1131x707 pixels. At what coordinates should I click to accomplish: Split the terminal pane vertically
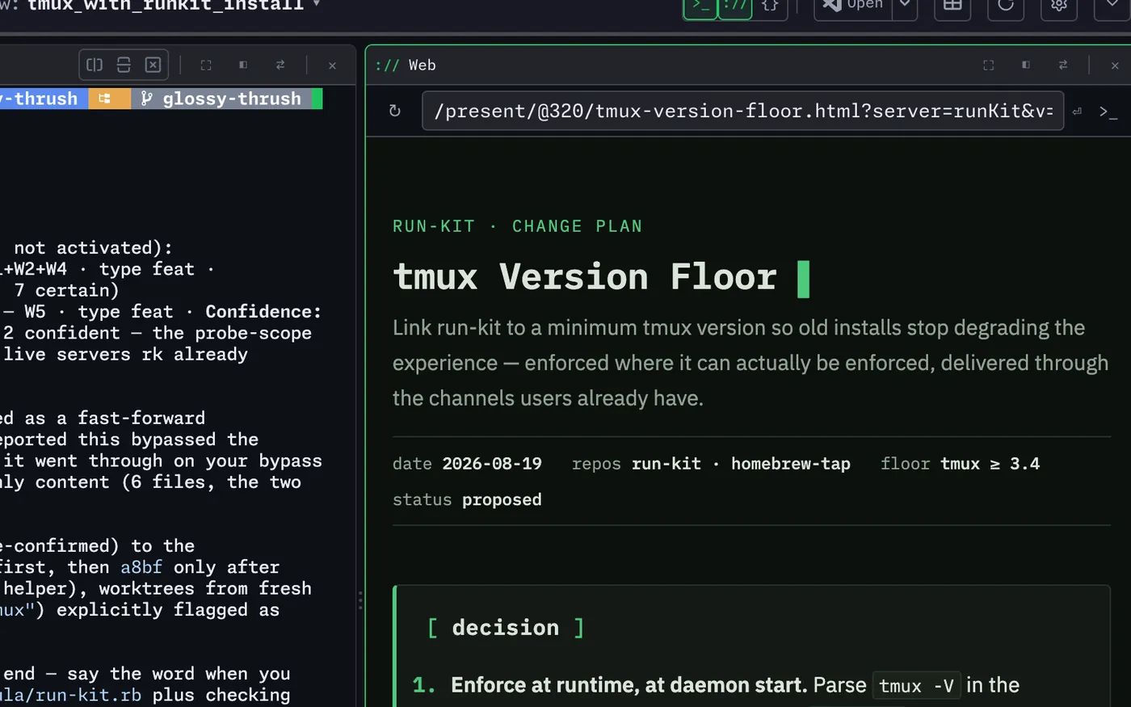point(95,65)
